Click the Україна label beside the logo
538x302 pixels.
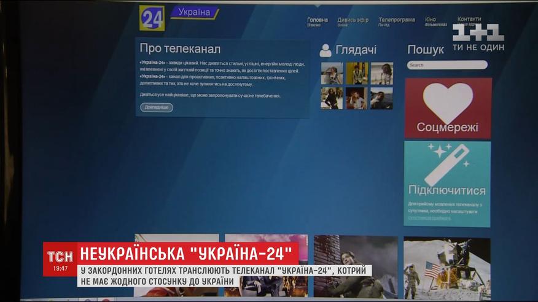click(194, 12)
